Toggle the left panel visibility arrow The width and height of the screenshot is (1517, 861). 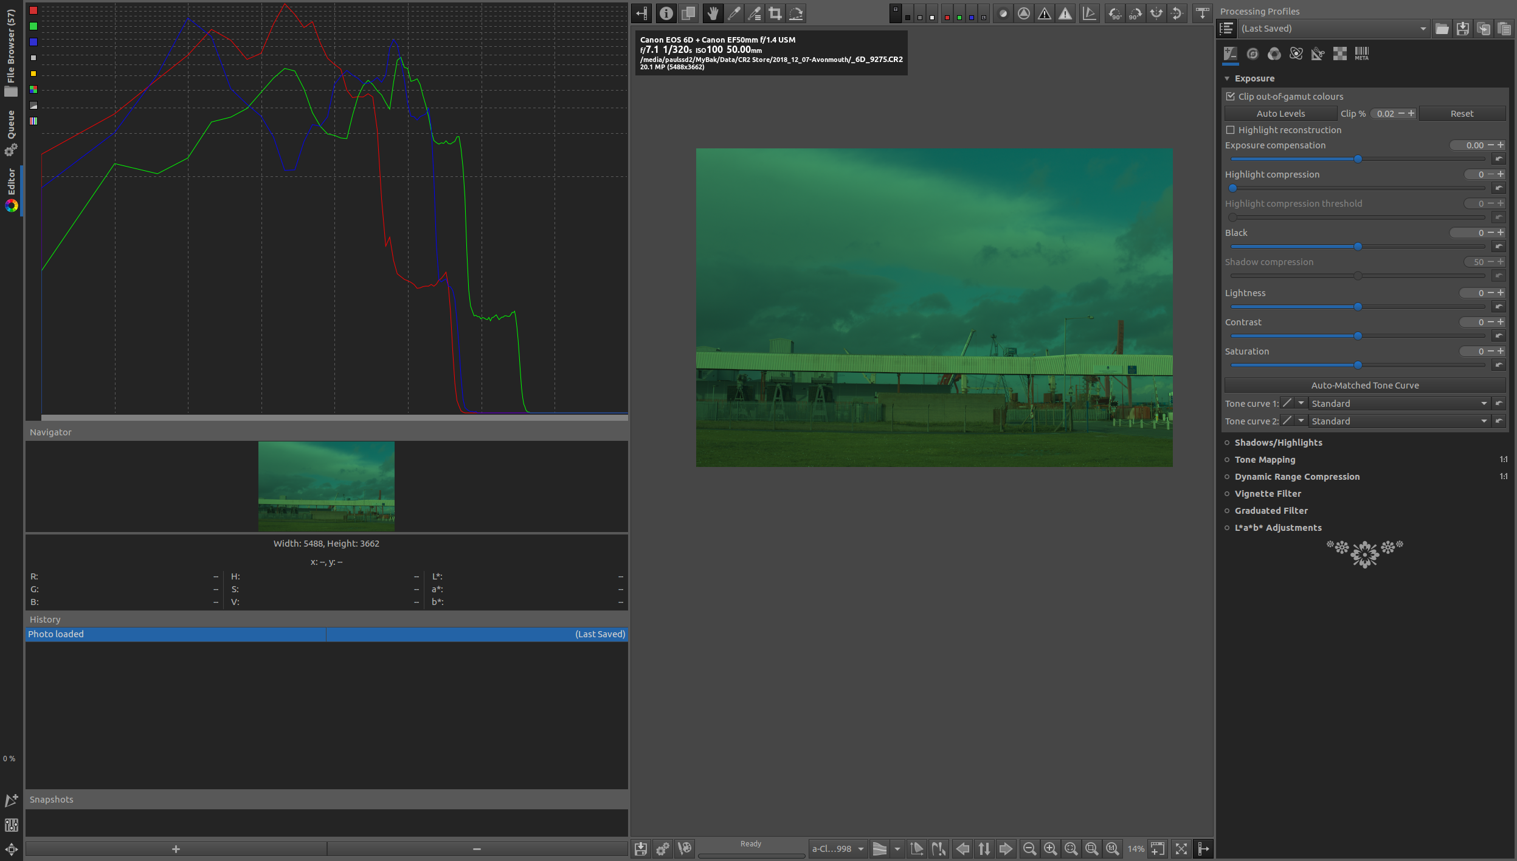(x=641, y=13)
